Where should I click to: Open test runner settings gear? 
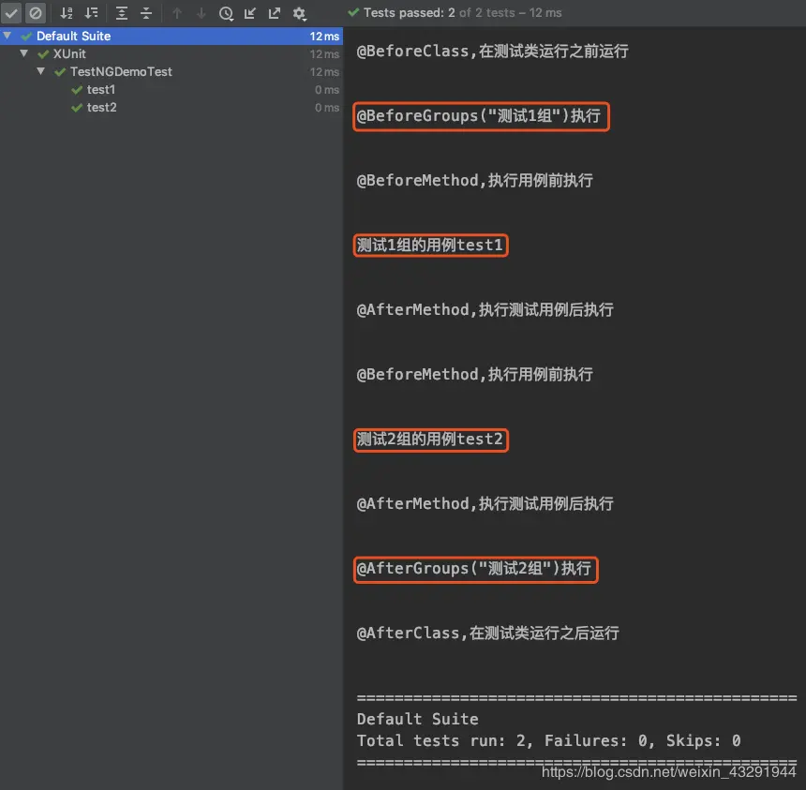pyautogui.click(x=300, y=13)
